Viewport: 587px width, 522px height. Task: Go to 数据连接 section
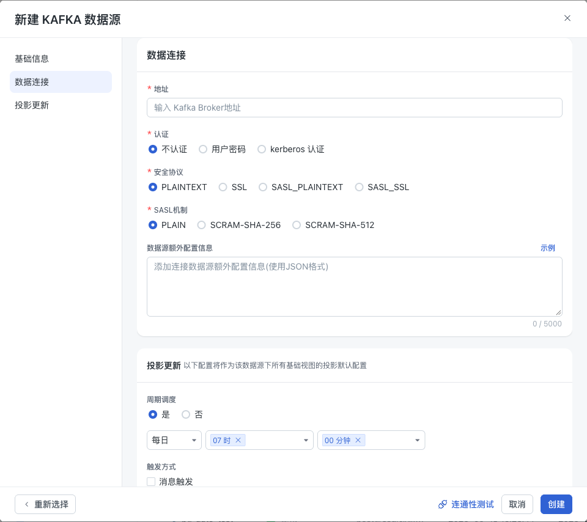(61, 82)
